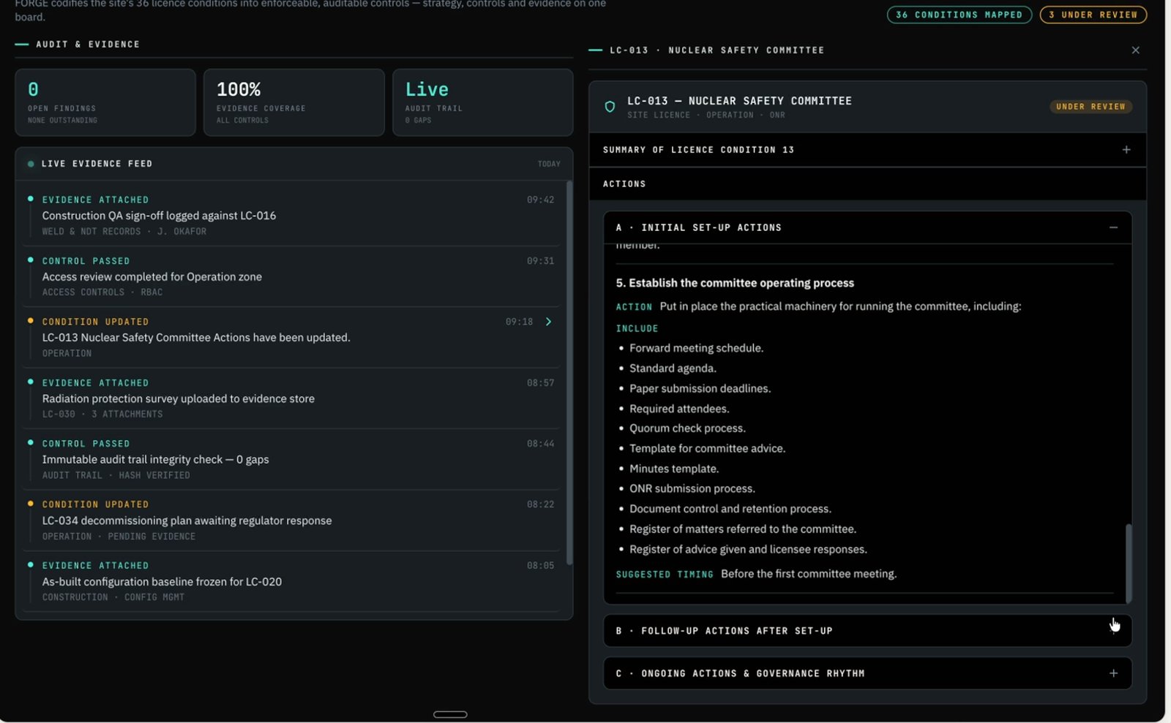The width and height of the screenshot is (1171, 723).
Task: Expand Ongoing Actions & Governance Rhythm plus
Action: (x=1113, y=673)
